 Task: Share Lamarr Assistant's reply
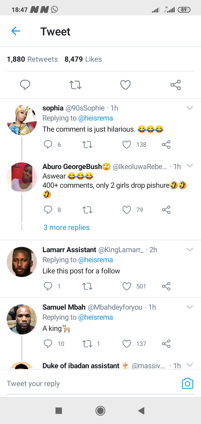point(166,286)
